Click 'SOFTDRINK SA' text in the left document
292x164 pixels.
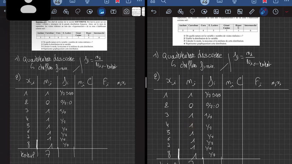tap(82, 22)
